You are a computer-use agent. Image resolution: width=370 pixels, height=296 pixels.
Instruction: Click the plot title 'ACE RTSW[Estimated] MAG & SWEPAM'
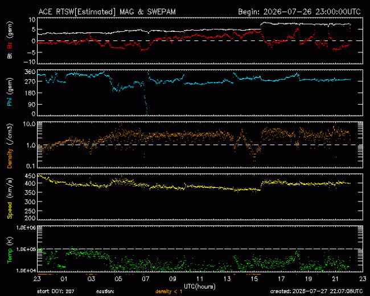coord(107,12)
